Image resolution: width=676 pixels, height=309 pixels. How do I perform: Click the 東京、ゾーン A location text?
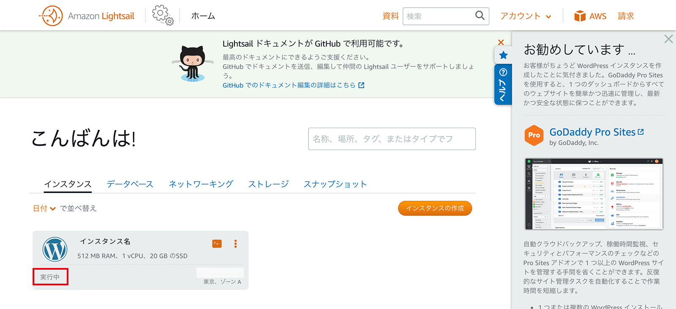(222, 282)
